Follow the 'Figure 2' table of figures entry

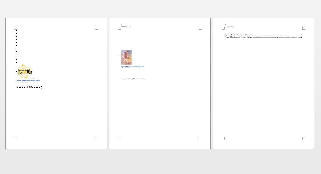coord(238,37)
